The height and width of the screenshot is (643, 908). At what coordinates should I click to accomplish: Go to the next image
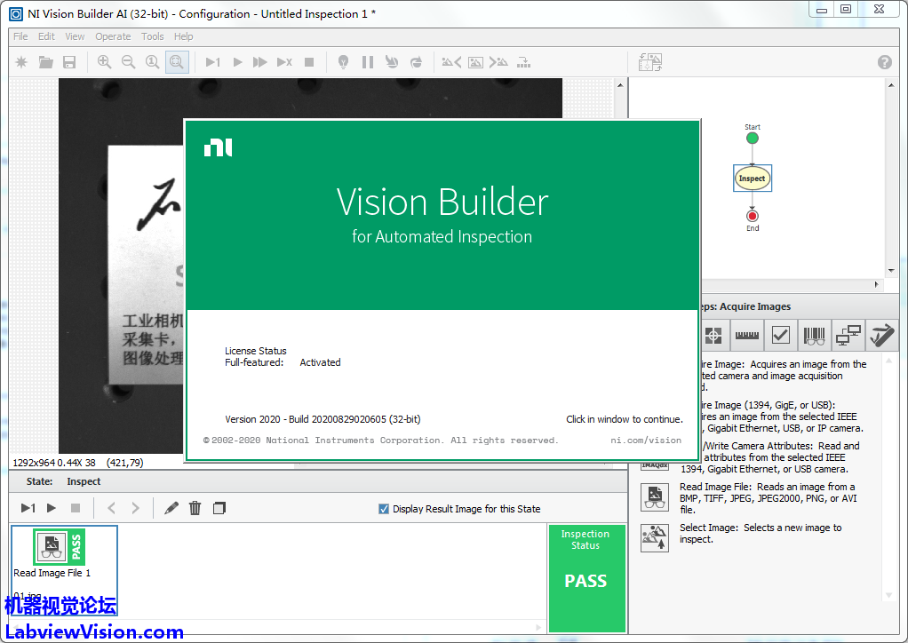click(498, 62)
